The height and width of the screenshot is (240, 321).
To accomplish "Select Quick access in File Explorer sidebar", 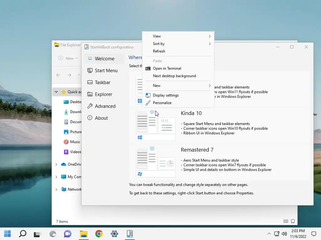I will (x=71, y=92).
